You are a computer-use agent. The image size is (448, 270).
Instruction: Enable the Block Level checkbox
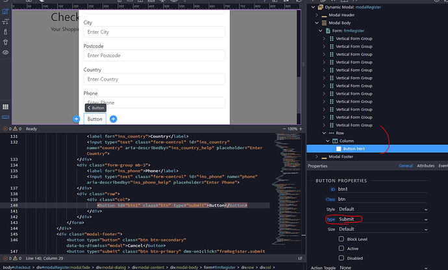click(341, 239)
